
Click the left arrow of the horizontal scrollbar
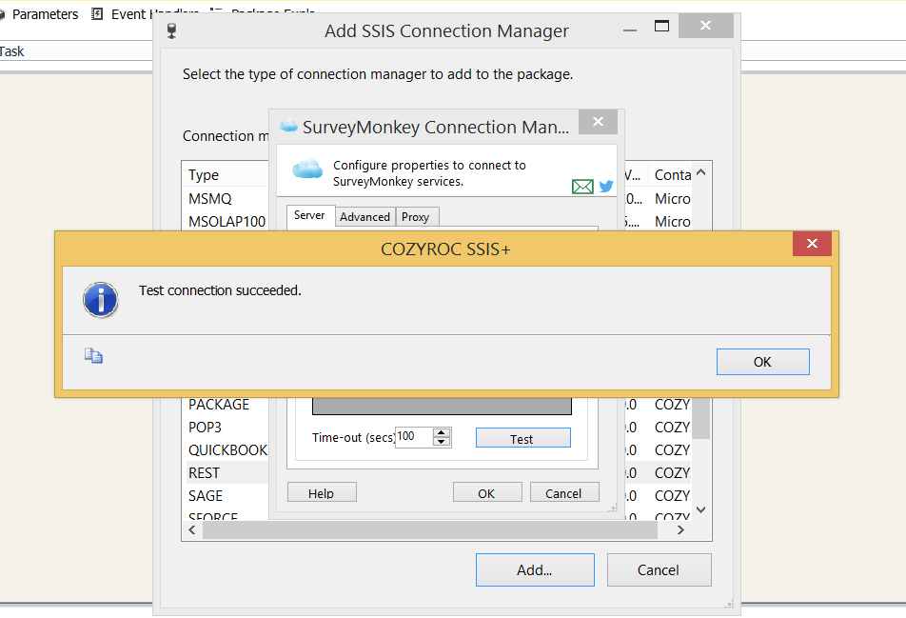(192, 529)
